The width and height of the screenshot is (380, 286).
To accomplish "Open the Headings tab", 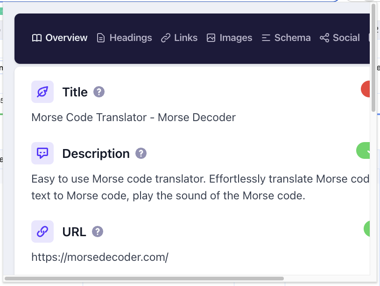I will 124,38.
